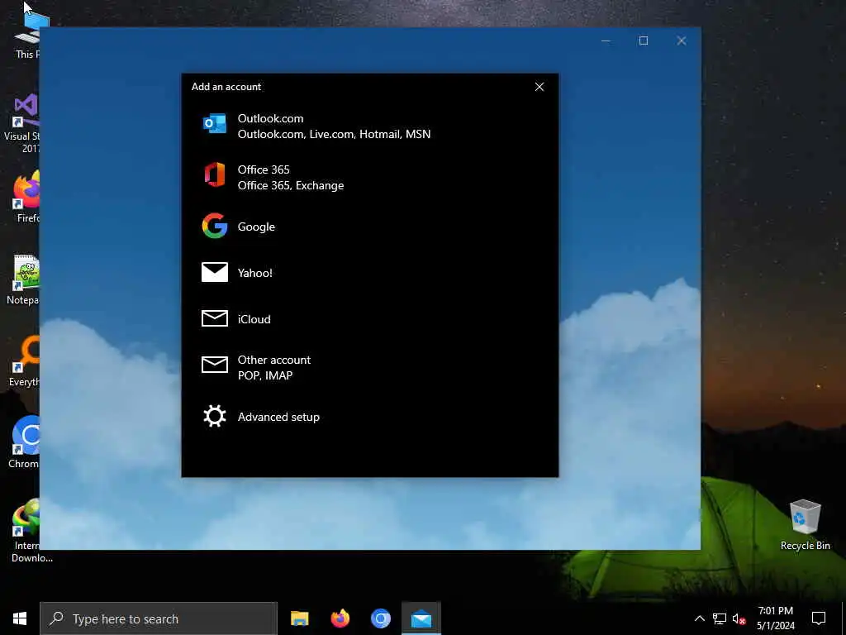846x635 pixels.
Task: Pick the Google G logo
Action: pos(214,226)
